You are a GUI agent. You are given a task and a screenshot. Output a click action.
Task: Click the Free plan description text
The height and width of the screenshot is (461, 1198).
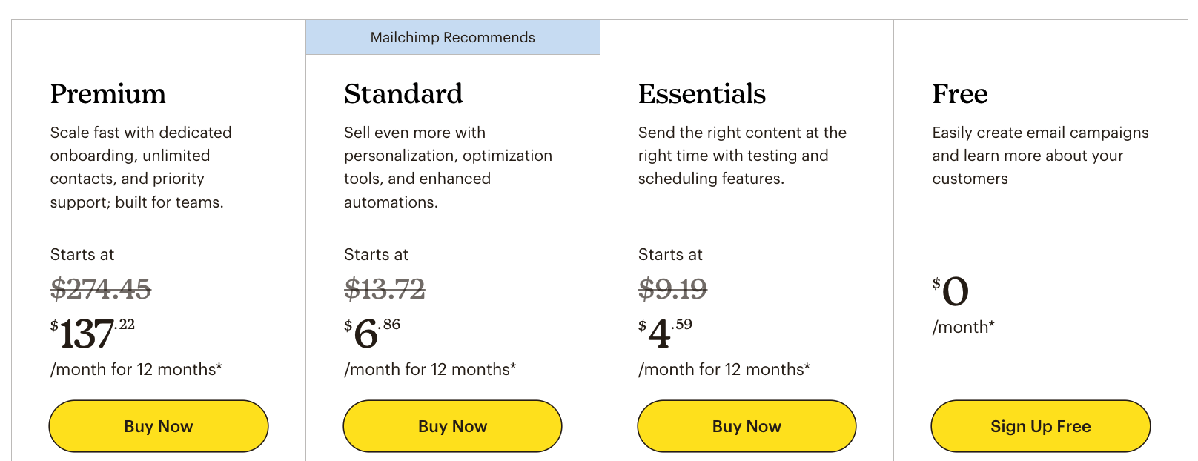pos(1041,156)
